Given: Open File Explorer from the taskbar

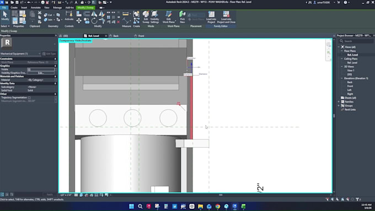Looking at the screenshot, I should pos(200,206).
